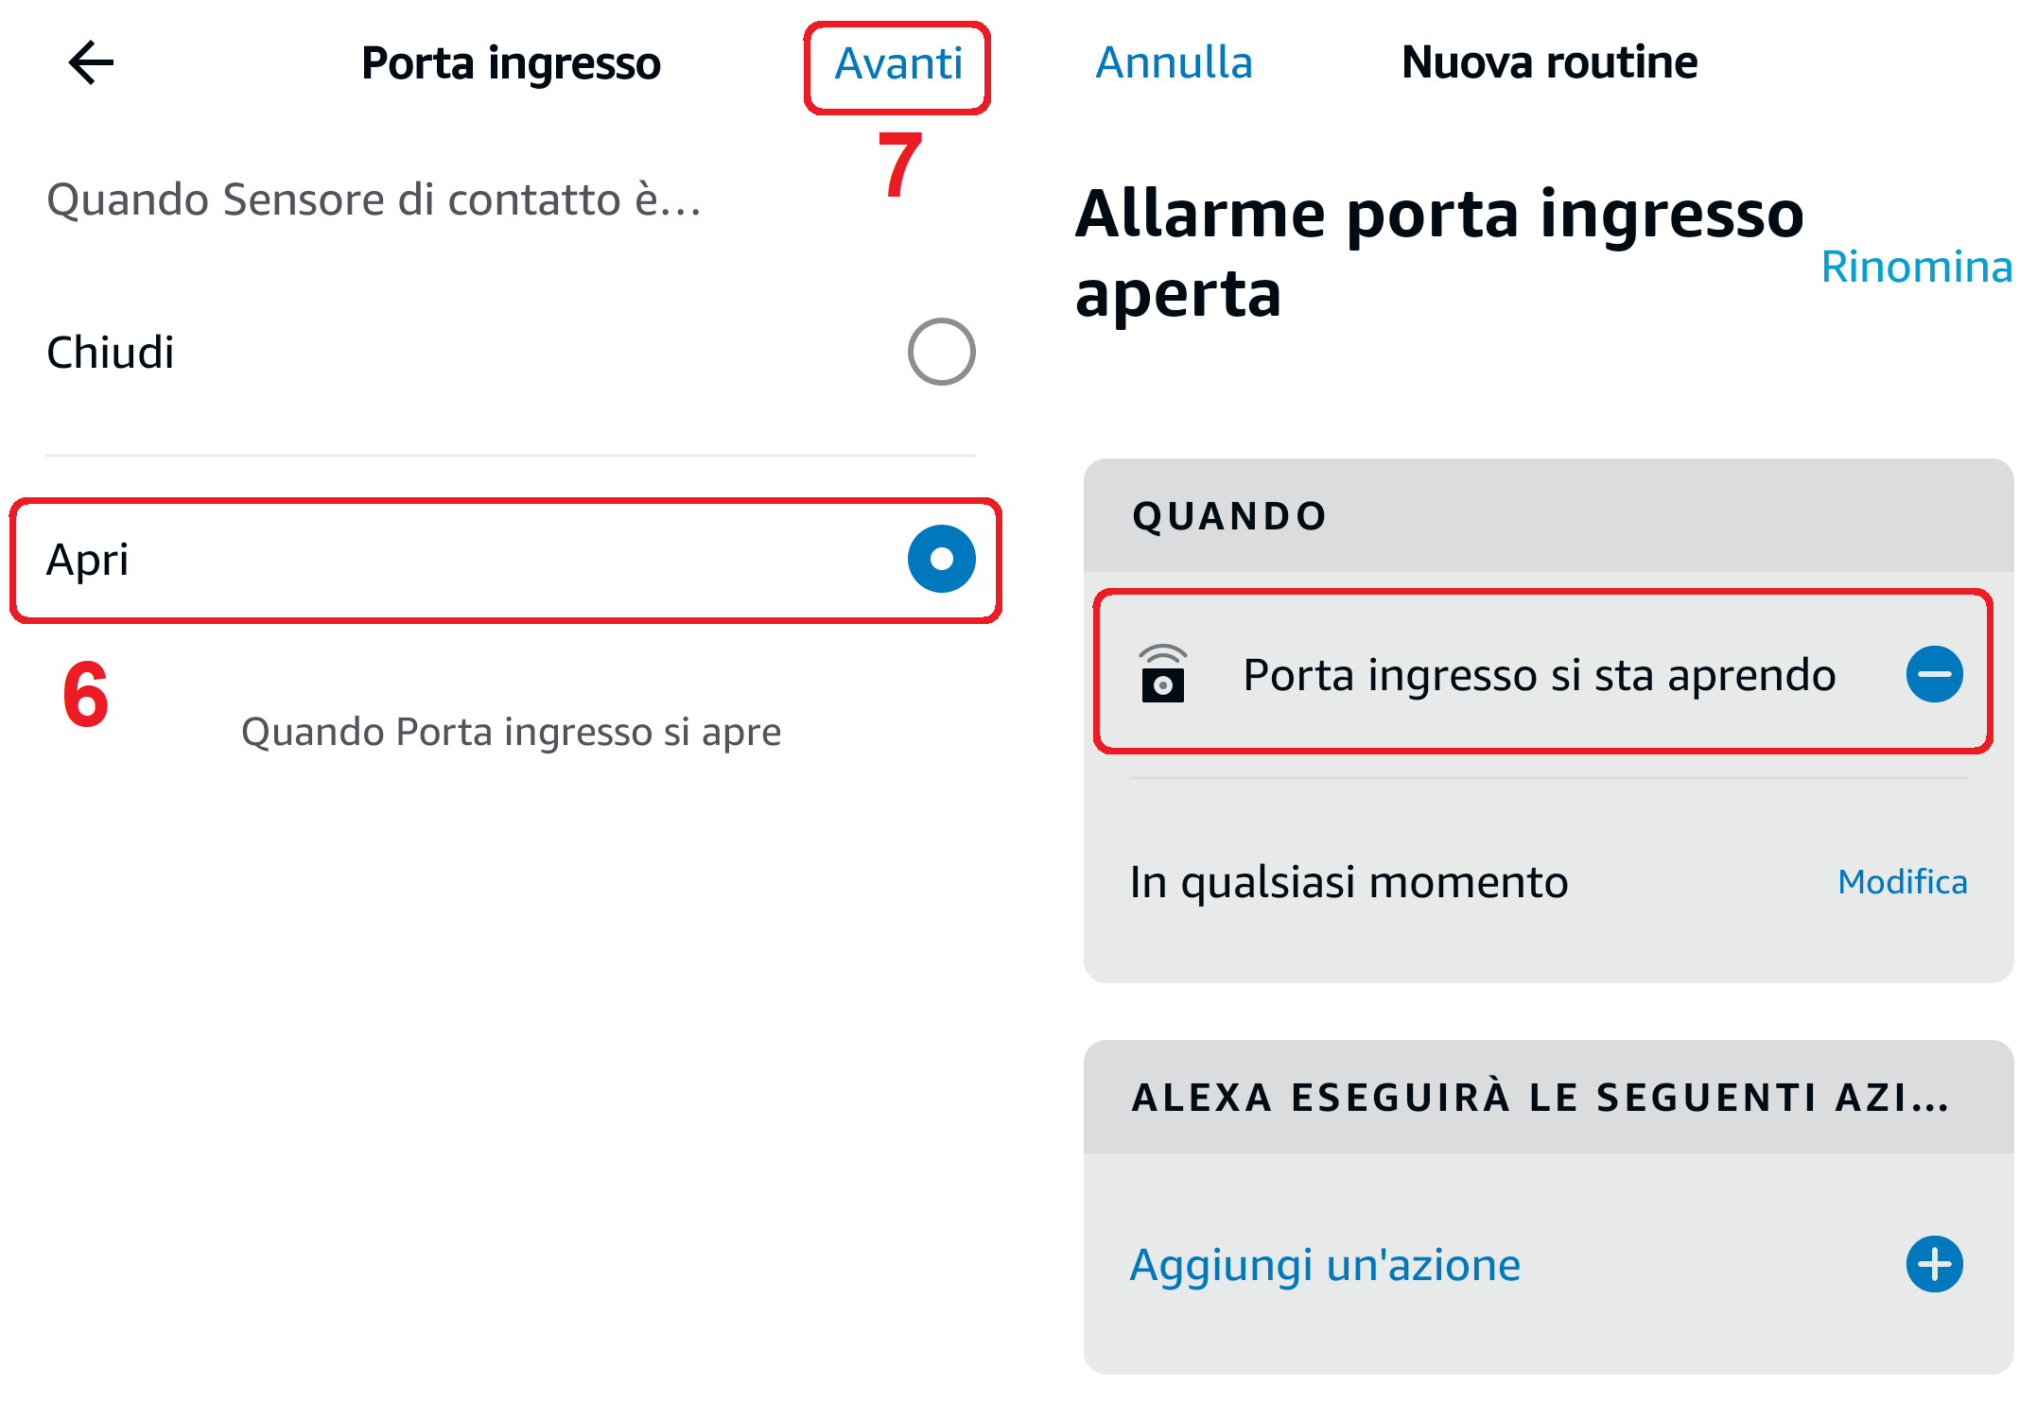Tap the back arrow beside Porta ingresso
The height and width of the screenshot is (1403, 2037).
click(x=91, y=63)
